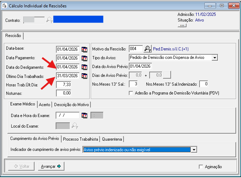The height and width of the screenshot is (178, 241).
Task: Click the ellipsis button below Situação
Action: click(x=182, y=26)
